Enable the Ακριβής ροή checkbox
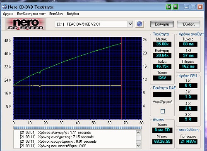 pyautogui.click(x=163, y=111)
